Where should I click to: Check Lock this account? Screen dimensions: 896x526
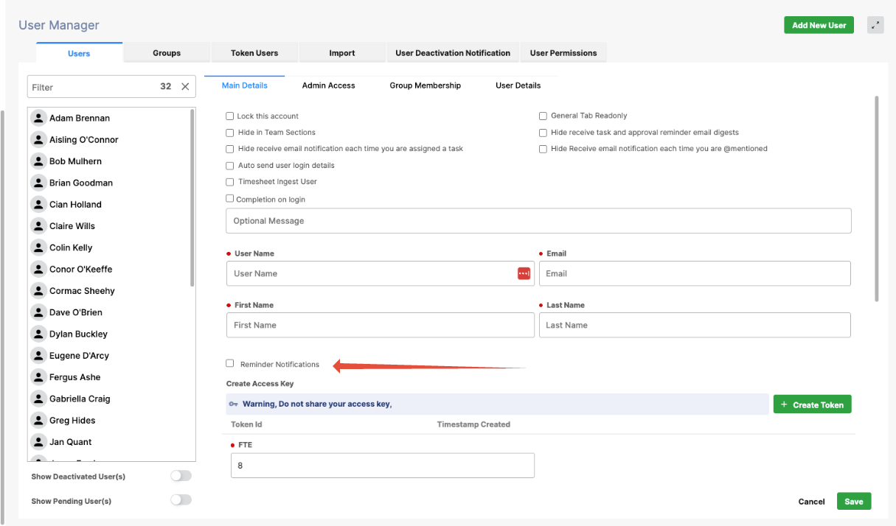click(230, 116)
